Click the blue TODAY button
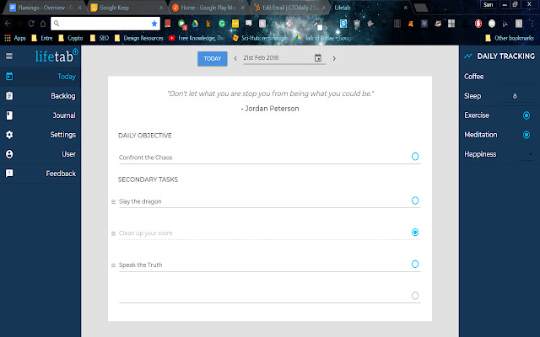Screen dimensions: 540x337 point(212,58)
